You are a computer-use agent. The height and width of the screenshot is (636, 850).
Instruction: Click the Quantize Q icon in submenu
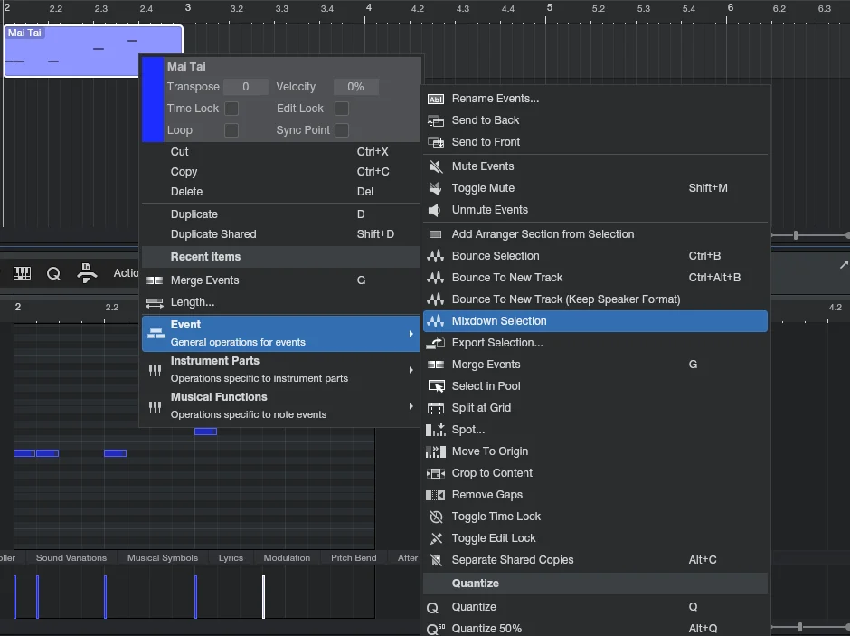[432, 607]
